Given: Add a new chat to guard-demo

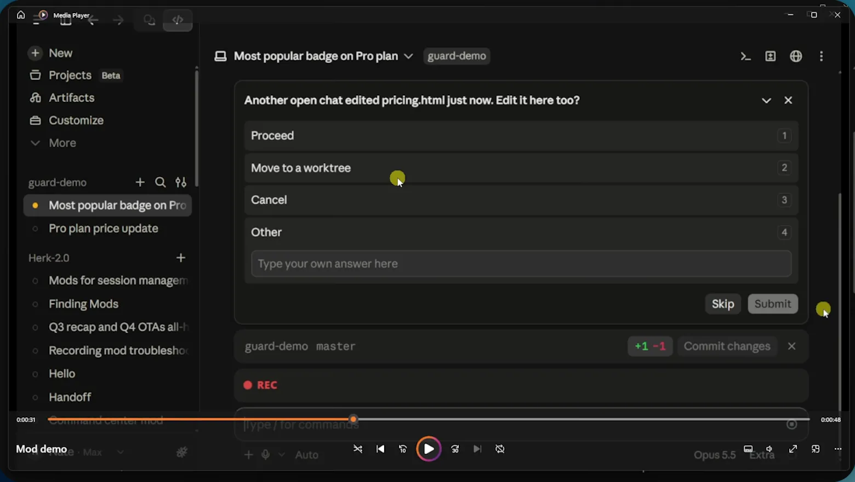Looking at the screenshot, I should (140, 182).
